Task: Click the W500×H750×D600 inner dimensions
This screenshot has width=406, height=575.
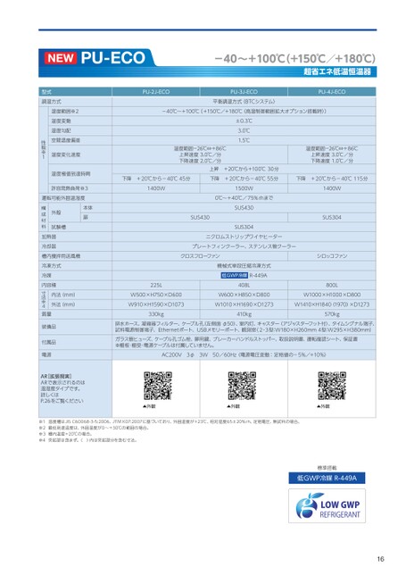Action: tap(156, 295)
